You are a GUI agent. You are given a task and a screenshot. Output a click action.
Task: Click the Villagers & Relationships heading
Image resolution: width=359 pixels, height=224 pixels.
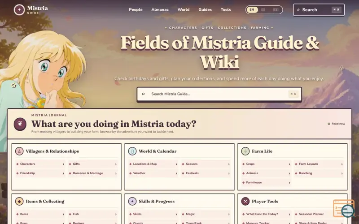pos(52,151)
